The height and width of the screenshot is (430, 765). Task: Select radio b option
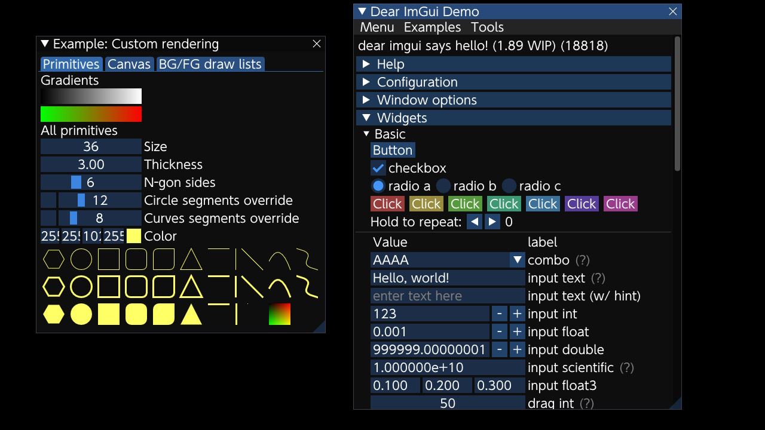443,186
